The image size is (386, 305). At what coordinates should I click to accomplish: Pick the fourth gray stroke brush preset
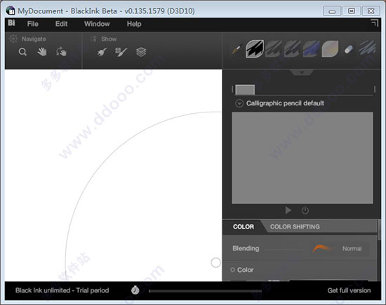point(293,48)
